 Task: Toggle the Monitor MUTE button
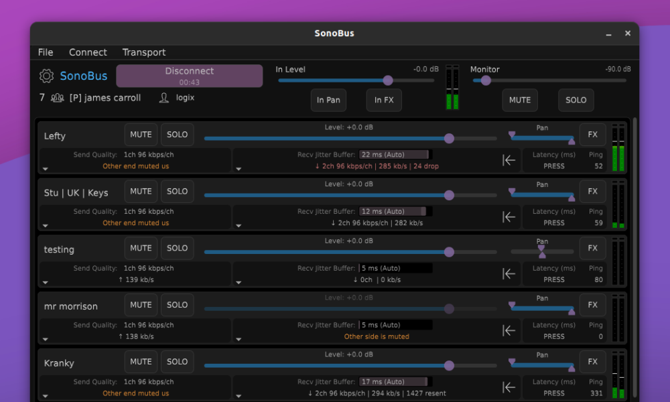(x=520, y=100)
